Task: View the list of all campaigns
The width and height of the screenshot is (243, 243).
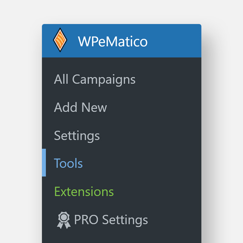Action: coord(95,80)
